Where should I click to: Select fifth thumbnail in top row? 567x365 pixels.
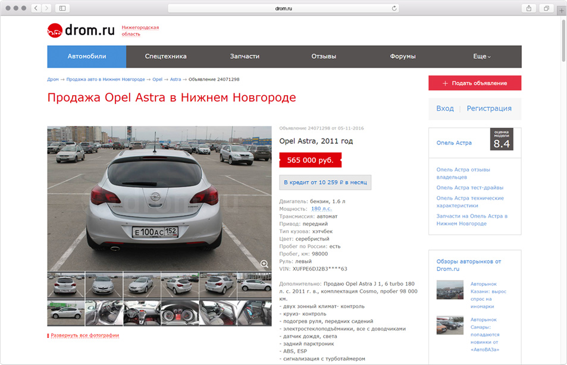(x=218, y=285)
